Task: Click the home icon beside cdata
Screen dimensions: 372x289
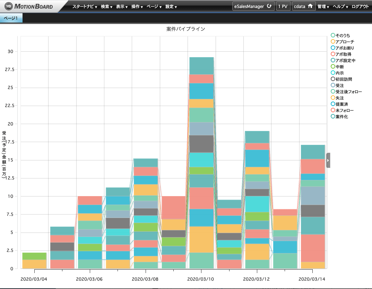Action: (x=310, y=6)
